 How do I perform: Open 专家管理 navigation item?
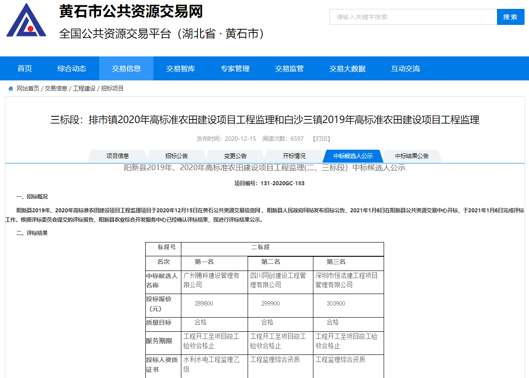coord(235,68)
